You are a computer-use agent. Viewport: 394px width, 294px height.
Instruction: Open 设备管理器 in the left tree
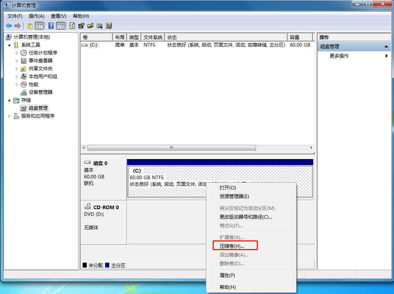(40, 92)
